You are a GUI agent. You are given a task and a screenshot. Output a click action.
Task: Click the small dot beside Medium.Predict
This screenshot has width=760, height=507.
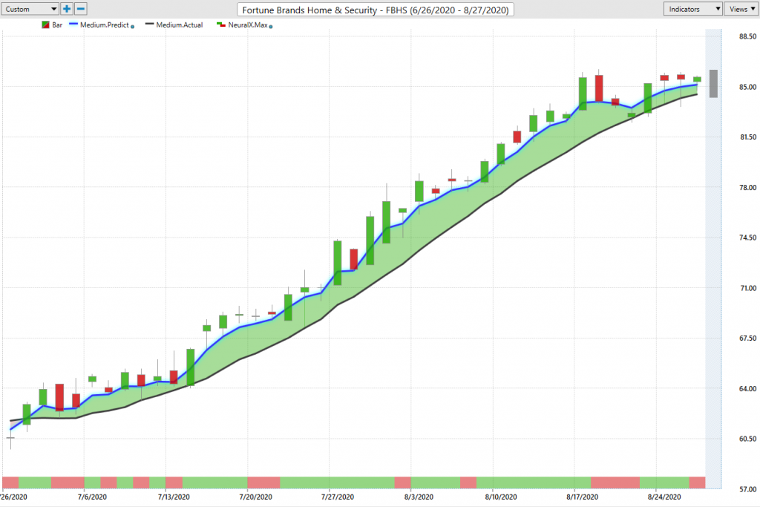pos(132,27)
